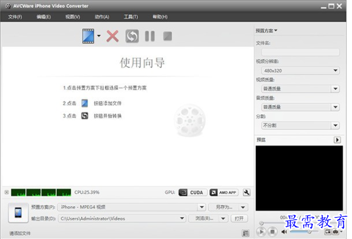Screen dimensions: 352x239
Task: Click the black preview video area
Action: point(299,178)
